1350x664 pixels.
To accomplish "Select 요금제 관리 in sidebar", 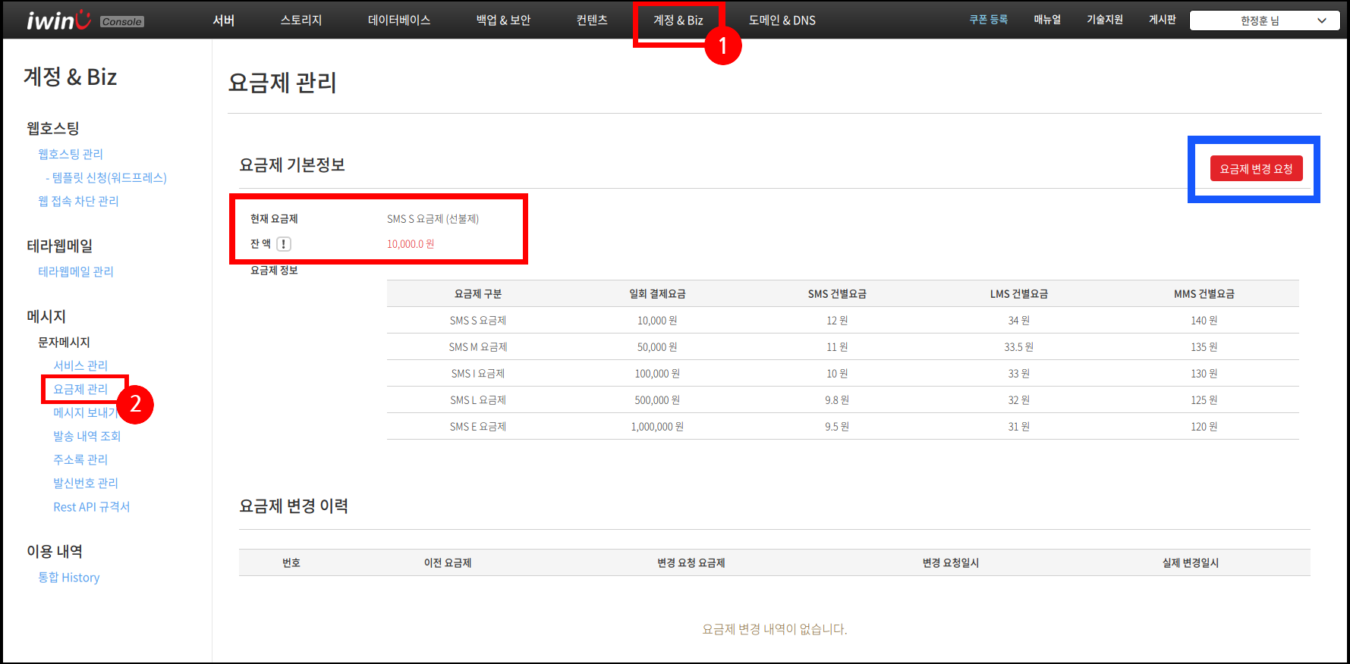I will (80, 389).
